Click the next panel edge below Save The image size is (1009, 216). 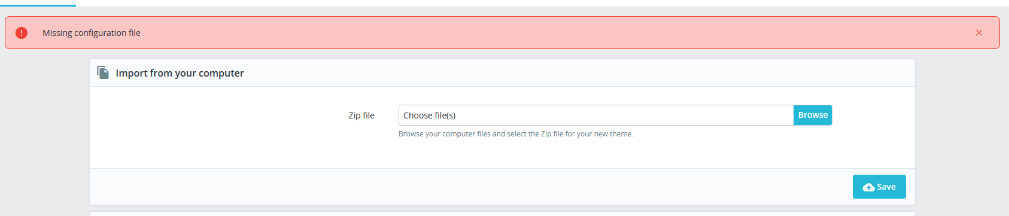coord(502,214)
